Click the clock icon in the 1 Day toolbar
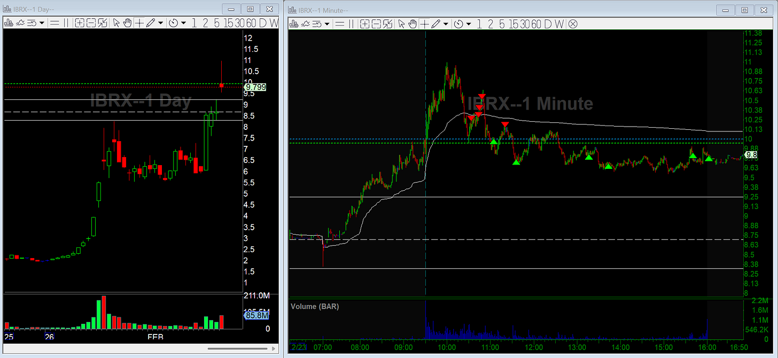The height and width of the screenshot is (358, 778). pyautogui.click(x=174, y=23)
